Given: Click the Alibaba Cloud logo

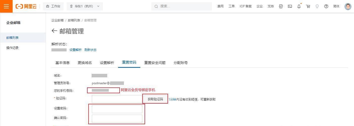Looking at the screenshot, I should coord(26,6).
